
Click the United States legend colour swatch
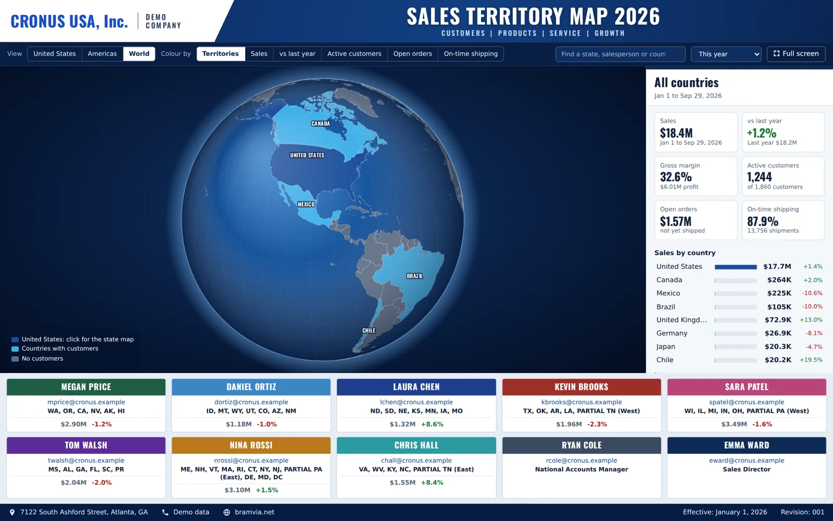click(15, 339)
